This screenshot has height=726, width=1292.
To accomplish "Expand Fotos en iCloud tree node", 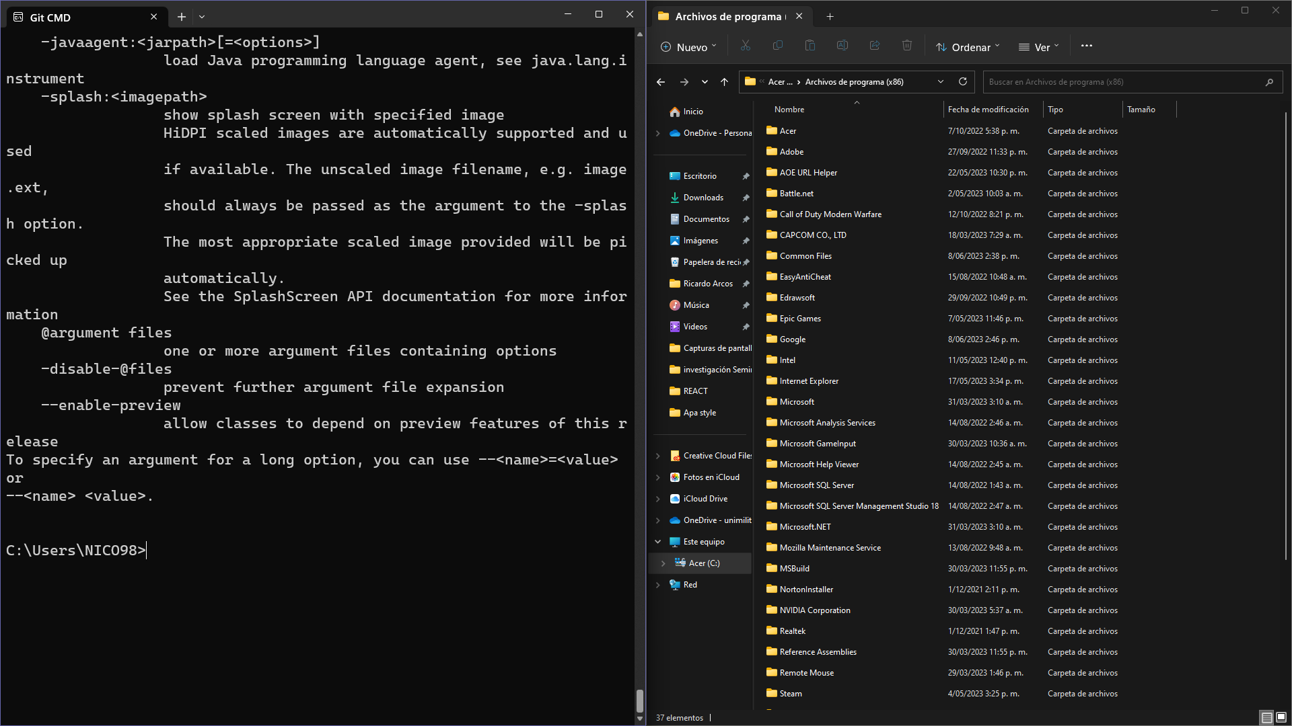I will click(x=658, y=477).
